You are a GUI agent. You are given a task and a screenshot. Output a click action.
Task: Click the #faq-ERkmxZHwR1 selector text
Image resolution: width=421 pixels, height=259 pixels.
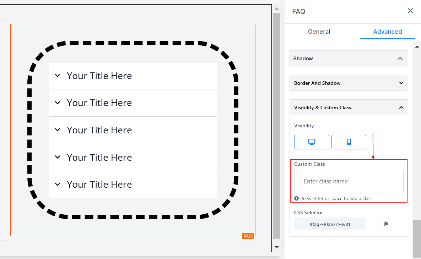coord(330,224)
